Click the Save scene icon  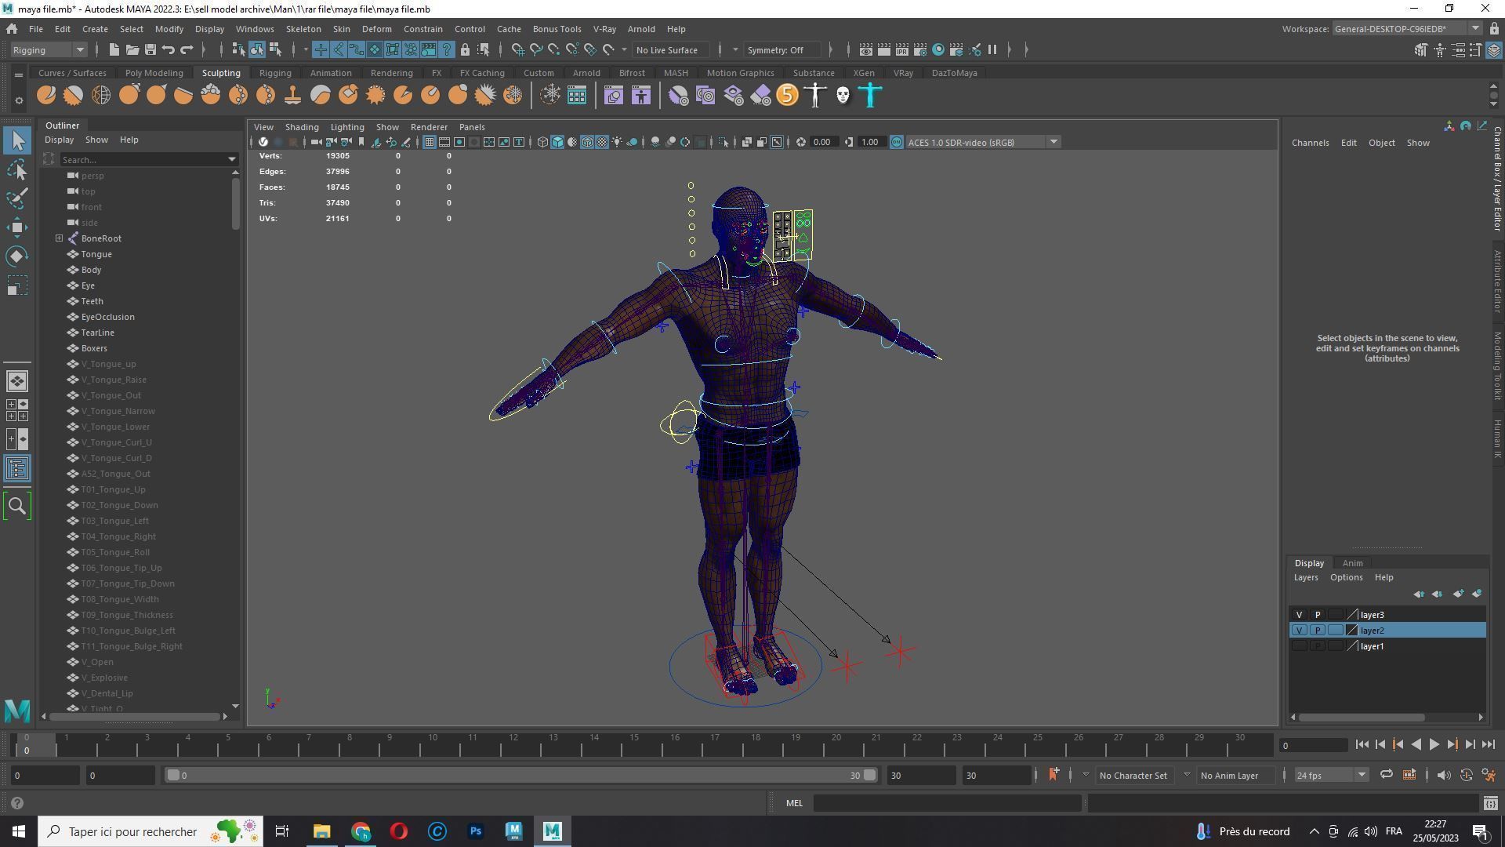coord(150,49)
